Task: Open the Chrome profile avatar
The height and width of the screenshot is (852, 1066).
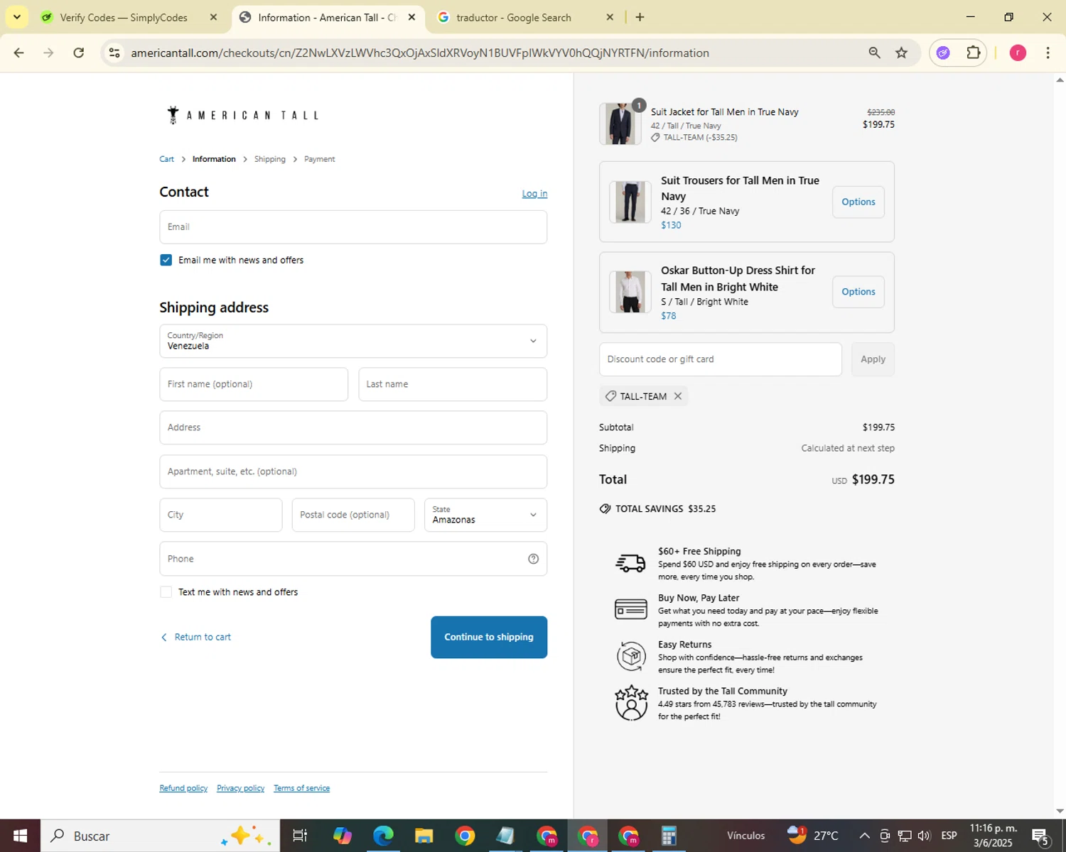Action: click(1018, 53)
